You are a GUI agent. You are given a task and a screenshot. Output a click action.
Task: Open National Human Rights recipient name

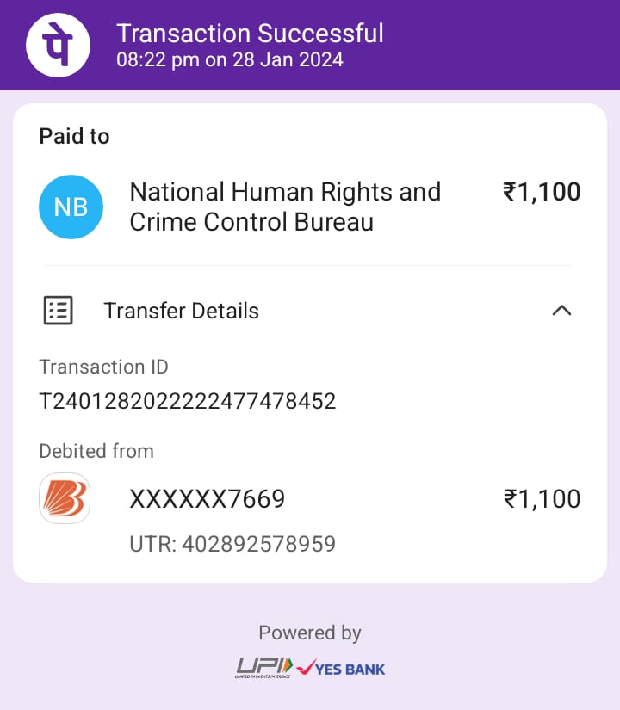pos(285,207)
